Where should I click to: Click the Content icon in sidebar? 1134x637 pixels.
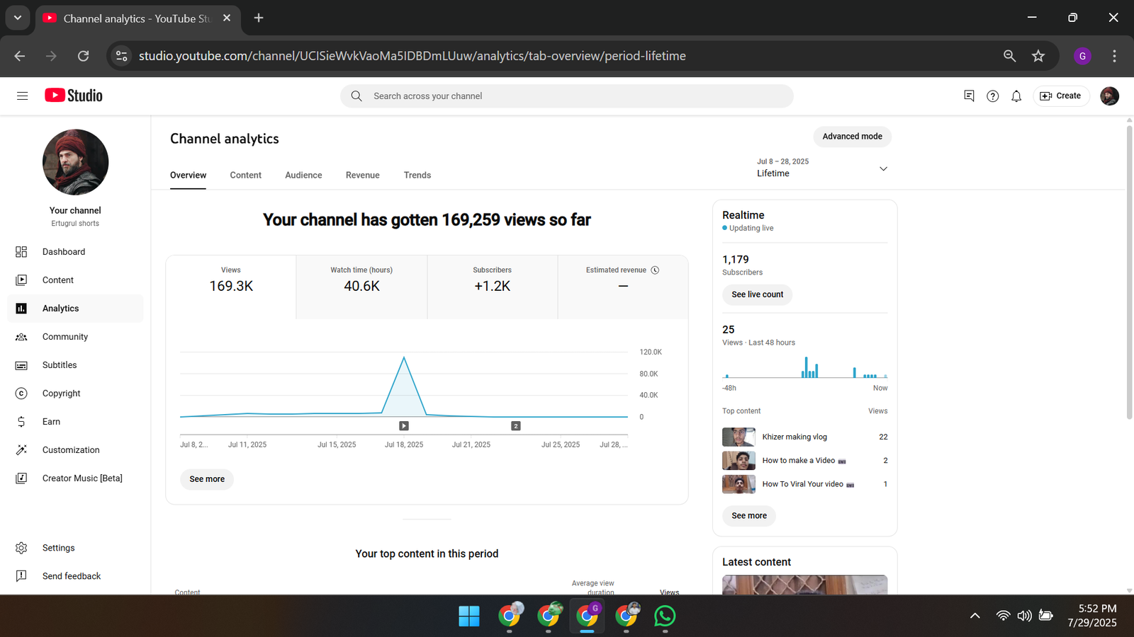[x=21, y=280]
